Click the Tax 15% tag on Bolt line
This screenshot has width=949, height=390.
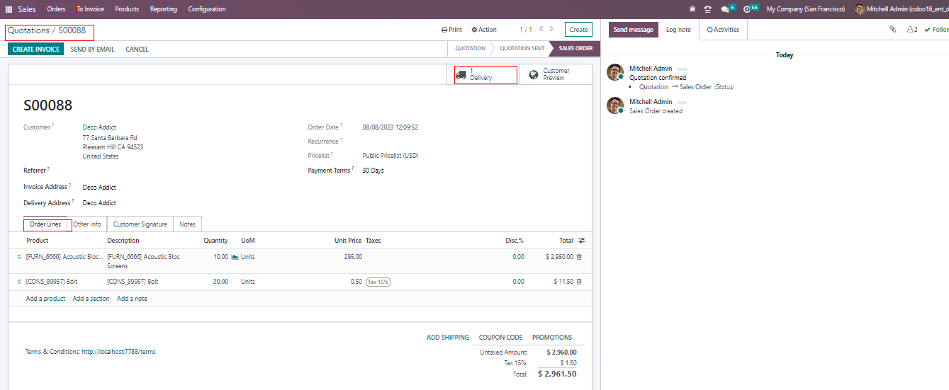[x=378, y=282]
